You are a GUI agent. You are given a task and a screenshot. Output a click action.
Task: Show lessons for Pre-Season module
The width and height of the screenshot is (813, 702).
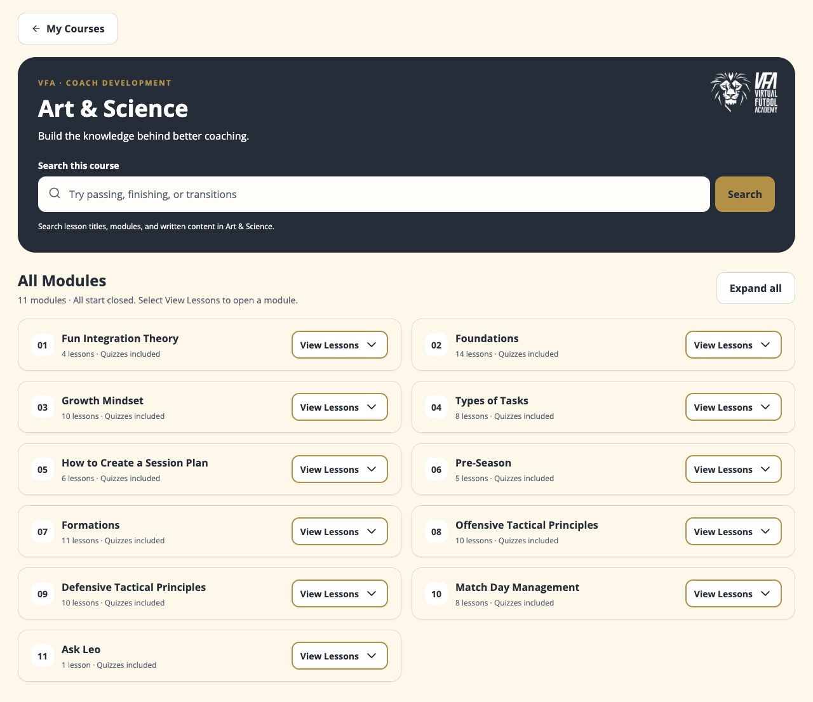734,469
